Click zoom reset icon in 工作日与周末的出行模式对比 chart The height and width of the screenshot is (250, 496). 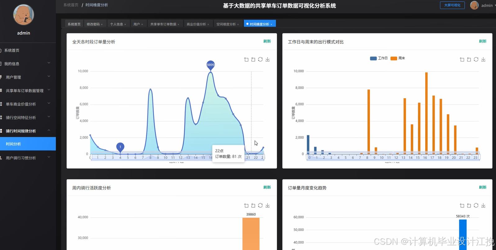(469, 59)
